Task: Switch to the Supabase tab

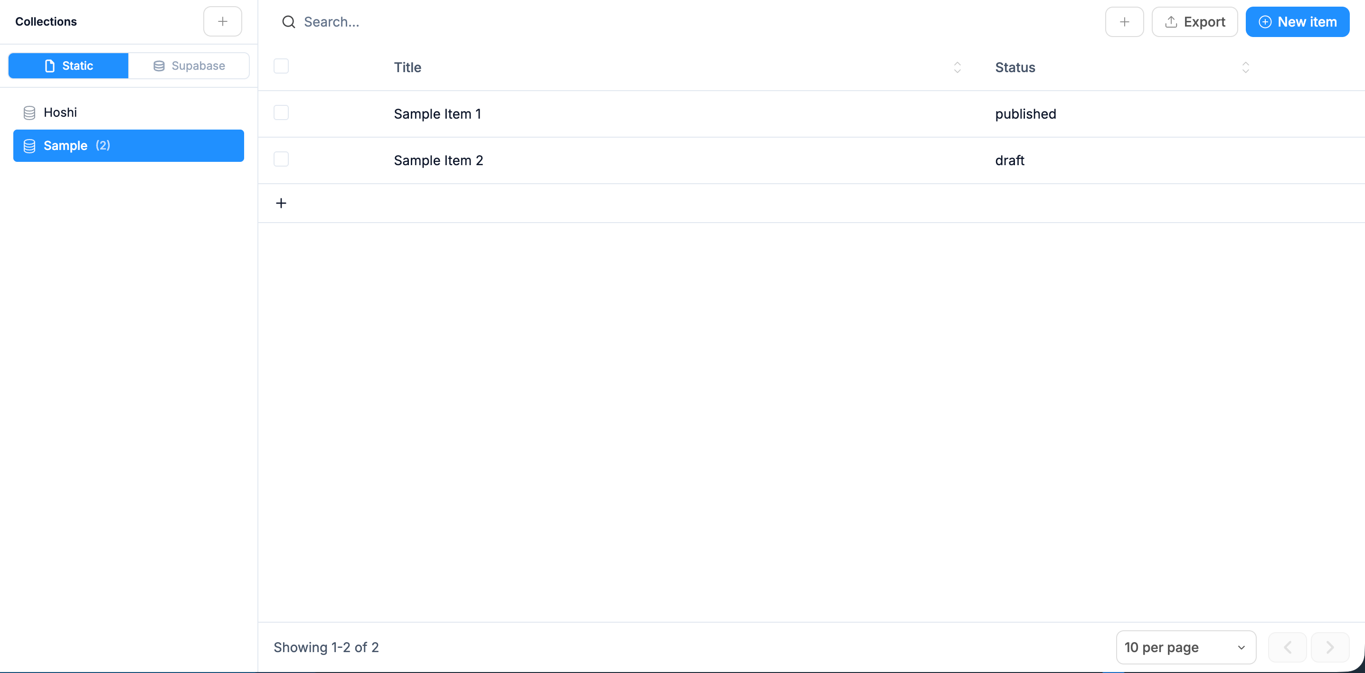Action: pyautogui.click(x=189, y=65)
